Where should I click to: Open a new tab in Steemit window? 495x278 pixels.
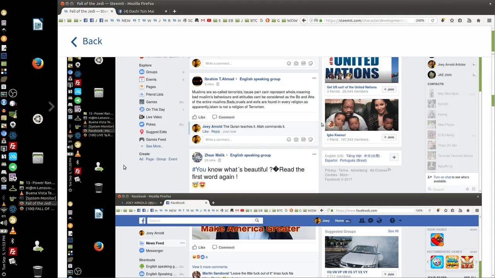tap(174, 11)
